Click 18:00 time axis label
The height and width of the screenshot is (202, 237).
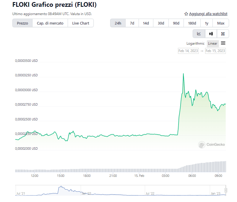(x=87, y=176)
